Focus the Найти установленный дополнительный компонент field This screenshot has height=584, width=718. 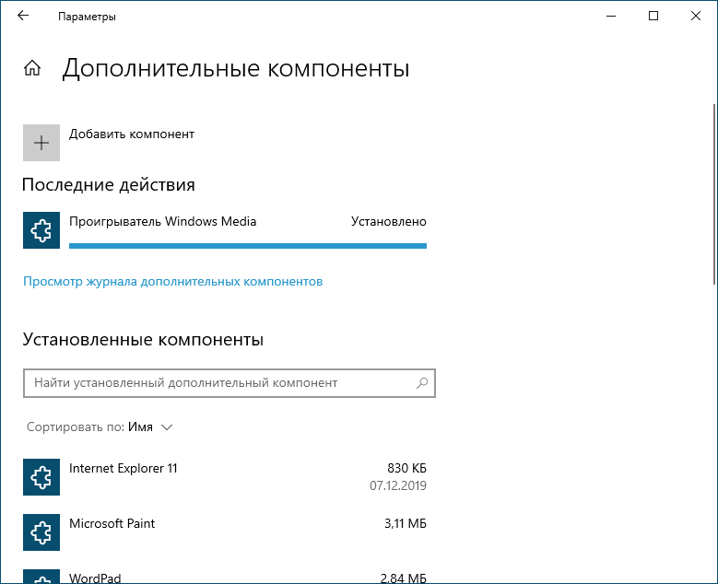[229, 383]
